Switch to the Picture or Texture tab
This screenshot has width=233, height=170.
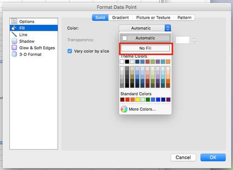(x=153, y=18)
